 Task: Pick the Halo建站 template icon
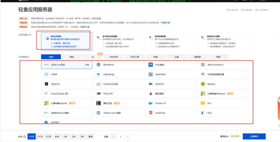pos(151,65)
